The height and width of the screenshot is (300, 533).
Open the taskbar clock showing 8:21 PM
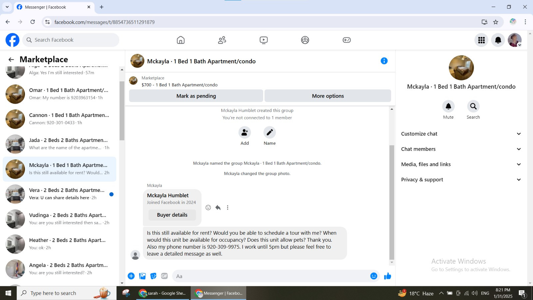(x=503, y=293)
